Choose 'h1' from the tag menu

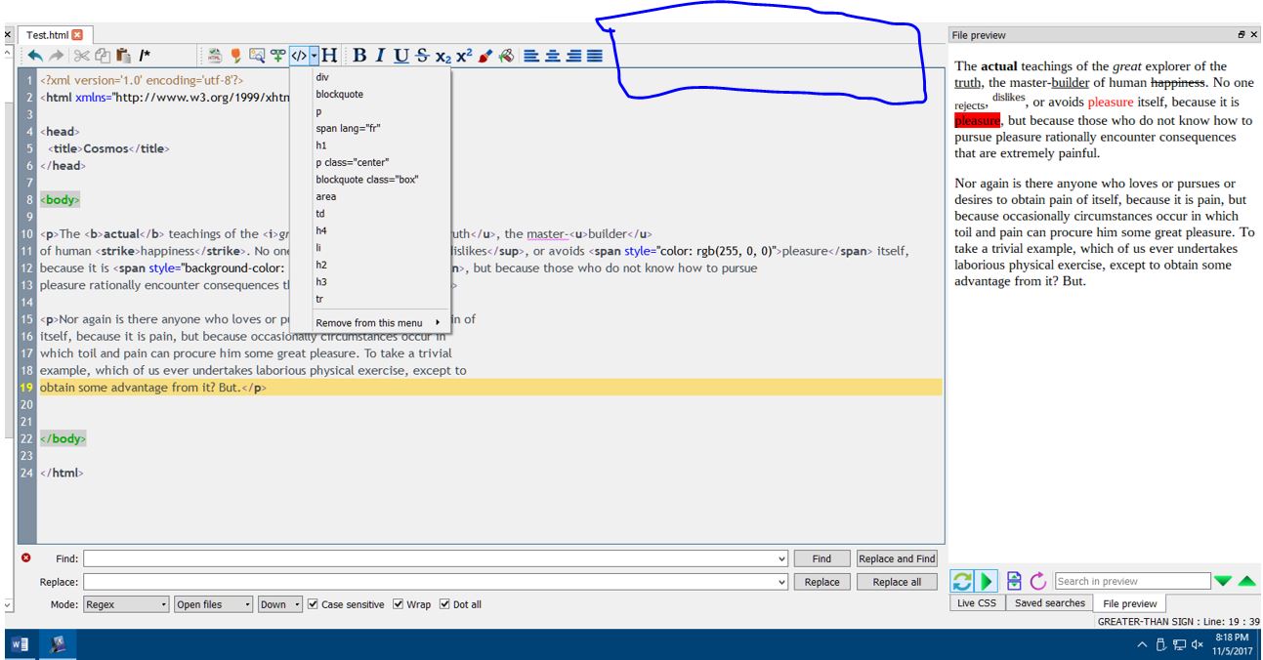[x=321, y=145]
